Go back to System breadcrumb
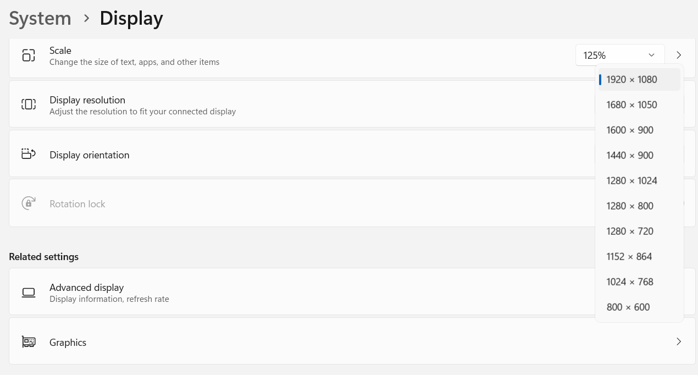The image size is (698, 375). pos(40,19)
